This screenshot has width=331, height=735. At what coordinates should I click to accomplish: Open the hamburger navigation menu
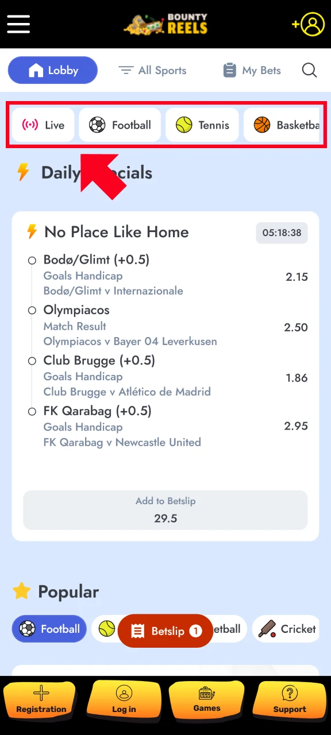pos(18,24)
